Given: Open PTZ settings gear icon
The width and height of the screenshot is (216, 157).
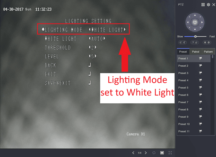Looking at the screenshot, I should coord(208,5).
